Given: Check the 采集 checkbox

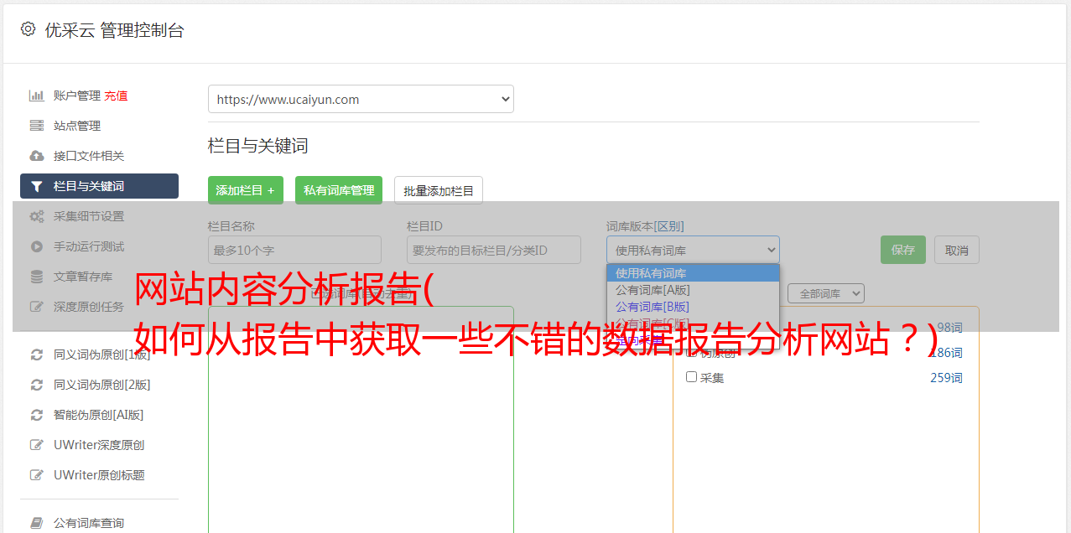Looking at the screenshot, I should coord(692,377).
